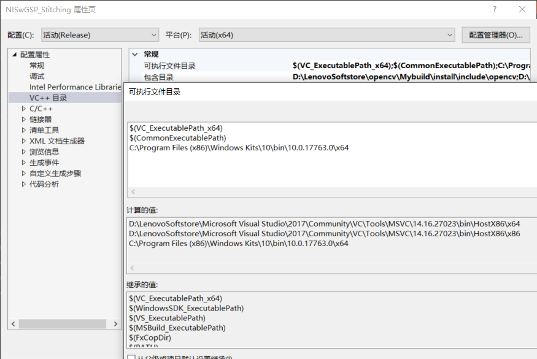Viewport: 537px width, 359px height.
Task: Open the 配置管理器(O) dialog
Action: pos(495,34)
